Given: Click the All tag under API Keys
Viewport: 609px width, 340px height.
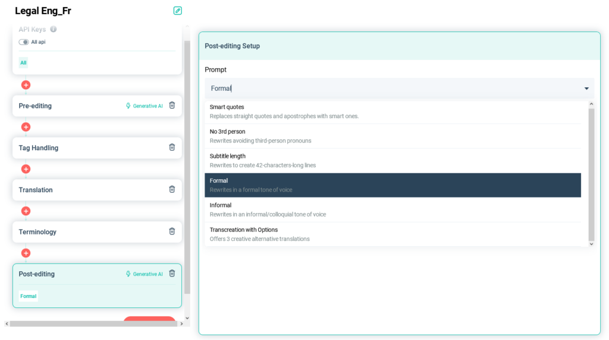Looking at the screenshot, I should 23,63.
